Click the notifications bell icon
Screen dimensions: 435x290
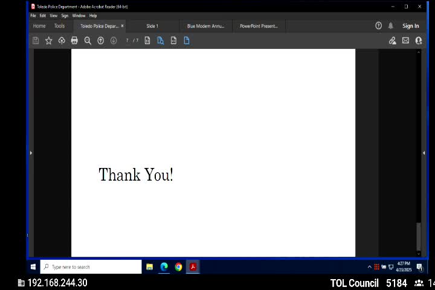[x=391, y=26]
